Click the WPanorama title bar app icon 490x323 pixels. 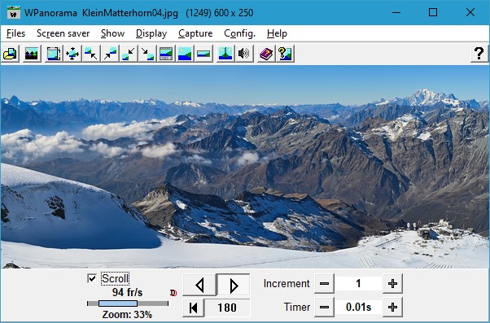point(14,12)
